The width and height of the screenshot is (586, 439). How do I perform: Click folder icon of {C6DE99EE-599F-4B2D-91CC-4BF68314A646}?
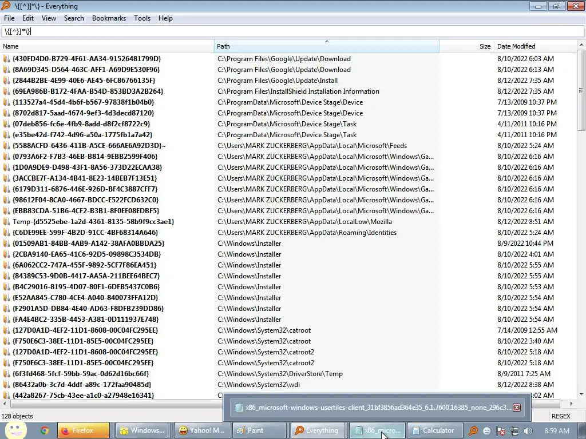click(x=6, y=232)
